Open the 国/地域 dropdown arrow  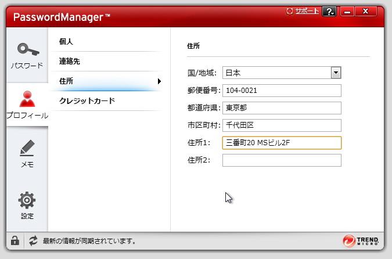336,73
